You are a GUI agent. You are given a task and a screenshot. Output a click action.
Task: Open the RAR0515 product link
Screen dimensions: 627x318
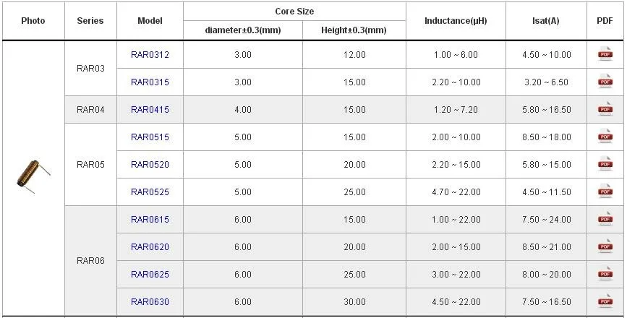coord(150,137)
